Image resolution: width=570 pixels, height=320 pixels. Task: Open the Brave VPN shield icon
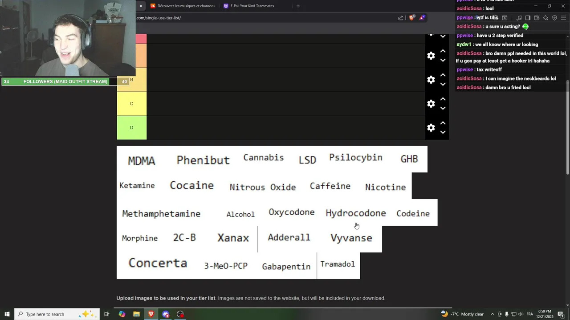554,18
